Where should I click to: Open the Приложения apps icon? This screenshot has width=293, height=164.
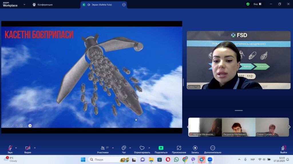point(179,148)
